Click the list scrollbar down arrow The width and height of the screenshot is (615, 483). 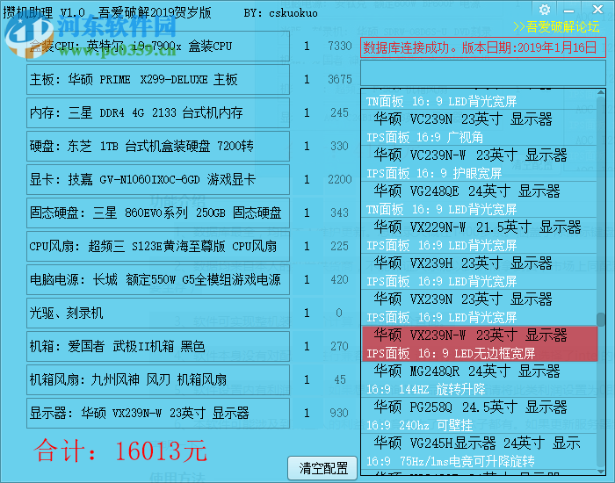[601, 472]
